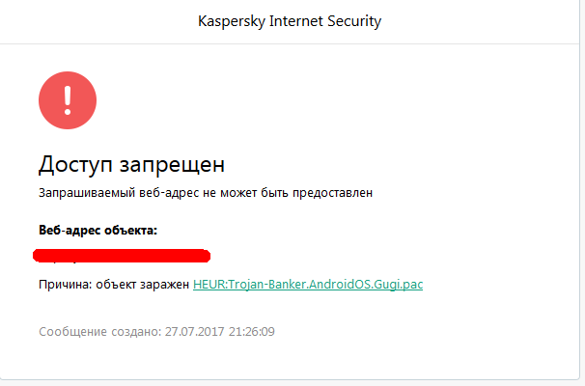Click the bold "Веб-адрес объекта:" label
585x386 pixels.
pyautogui.click(x=97, y=230)
